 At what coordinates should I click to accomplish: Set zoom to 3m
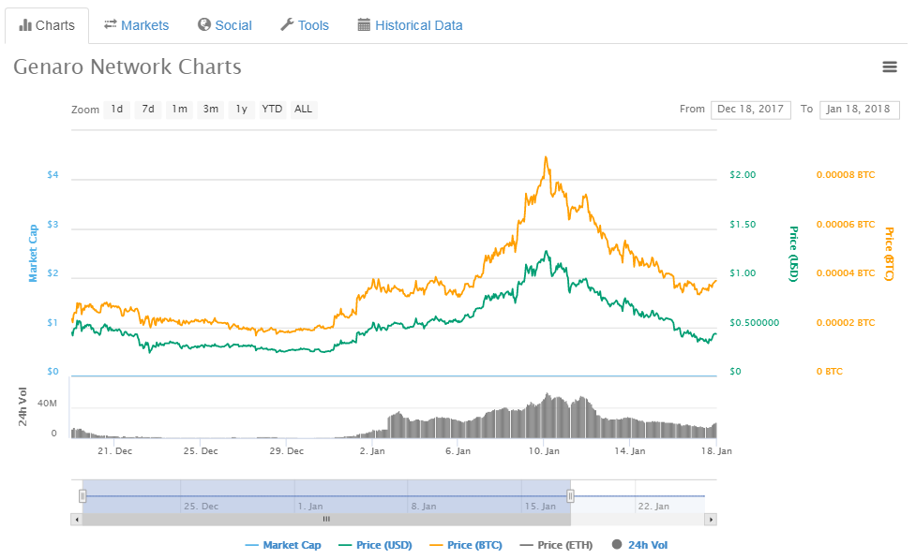click(211, 110)
